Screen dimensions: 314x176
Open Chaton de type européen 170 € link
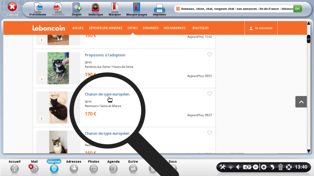tap(107, 94)
